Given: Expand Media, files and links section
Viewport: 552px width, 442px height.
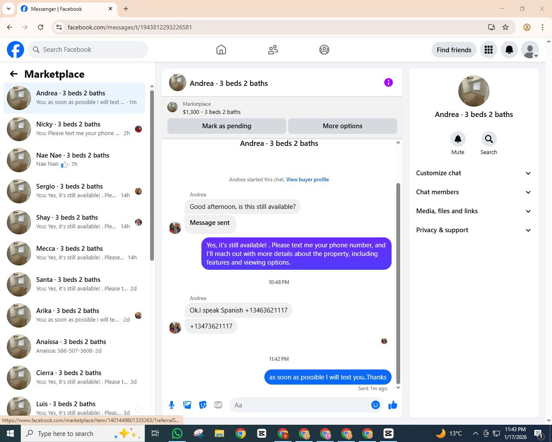Looking at the screenshot, I should [x=474, y=211].
